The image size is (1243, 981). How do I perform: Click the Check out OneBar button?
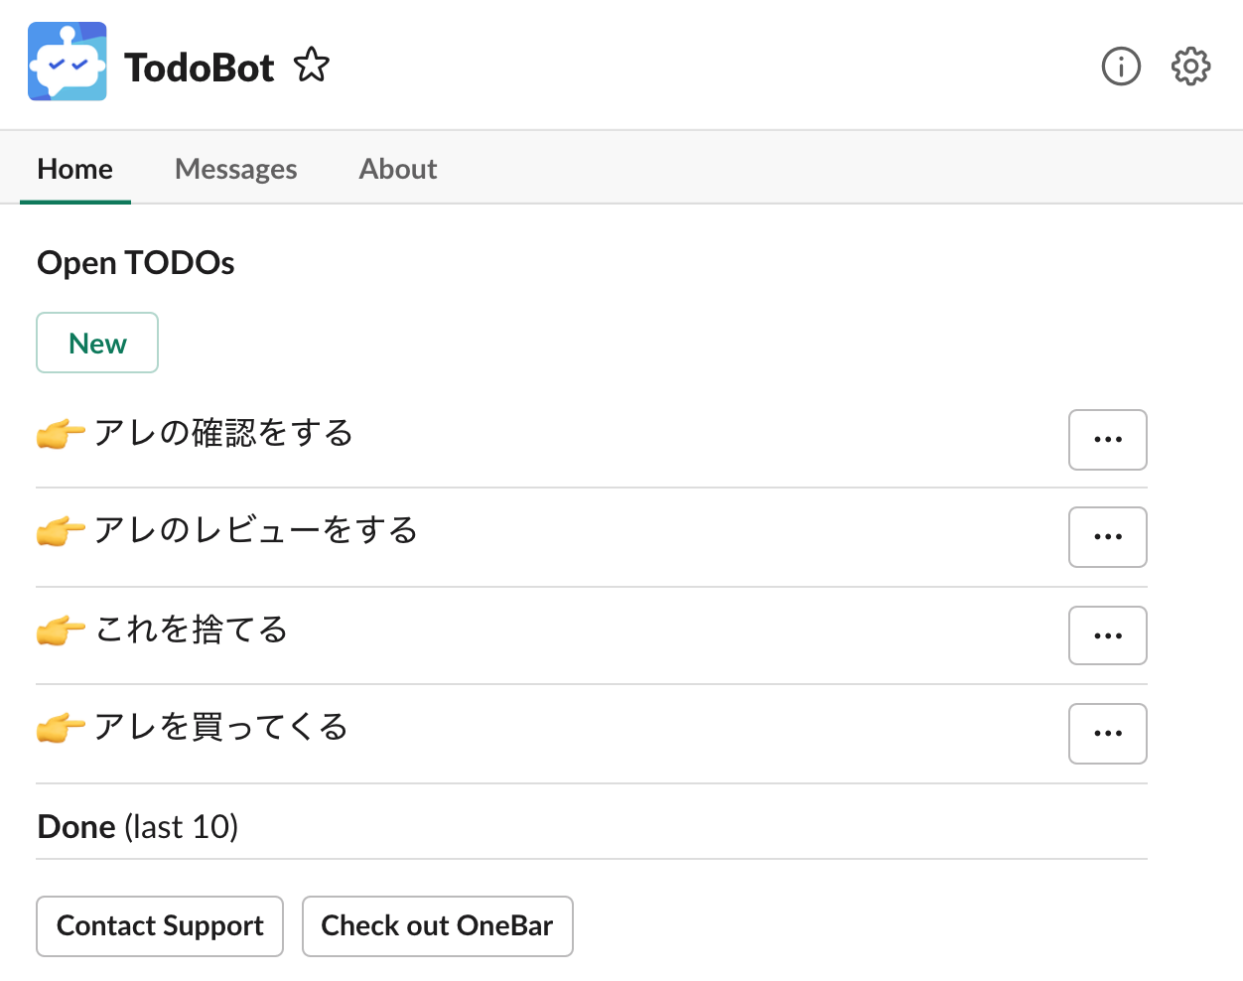(437, 925)
